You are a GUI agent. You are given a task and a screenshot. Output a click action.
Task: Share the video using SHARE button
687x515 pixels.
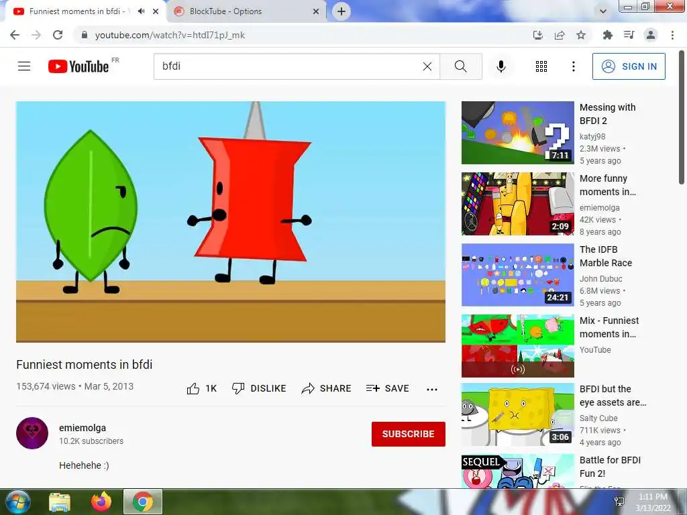(x=327, y=388)
